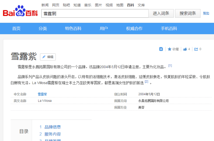
Task: Open the 帮助 help link
Action: pyautogui.click(x=206, y=13)
